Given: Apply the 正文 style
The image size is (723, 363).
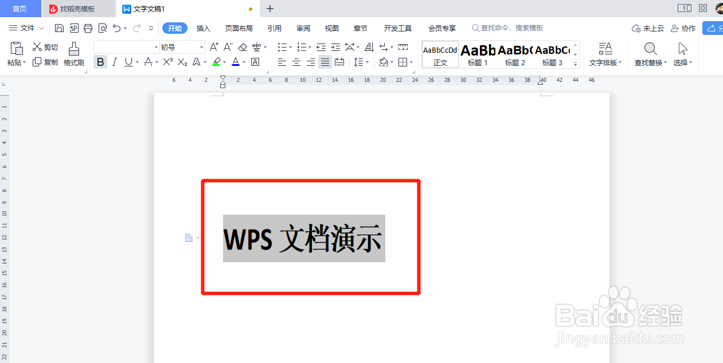Looking at the screenshot, I should 440,55.
